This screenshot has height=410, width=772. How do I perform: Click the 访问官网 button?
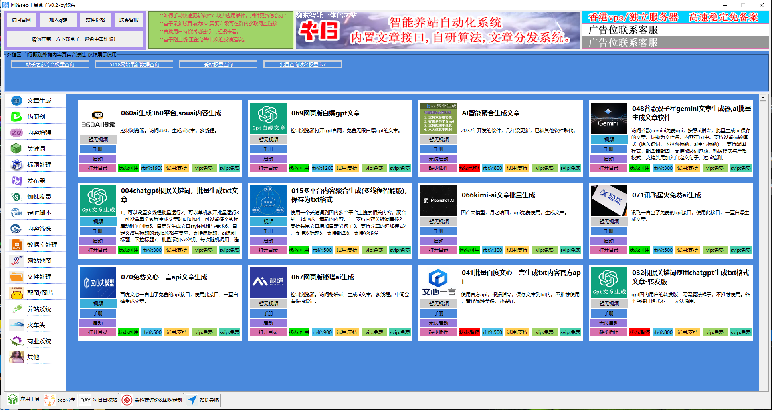(21, 20)
